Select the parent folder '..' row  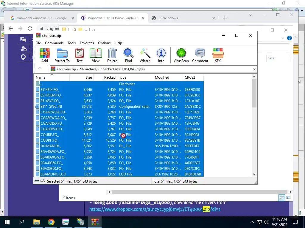119,84
